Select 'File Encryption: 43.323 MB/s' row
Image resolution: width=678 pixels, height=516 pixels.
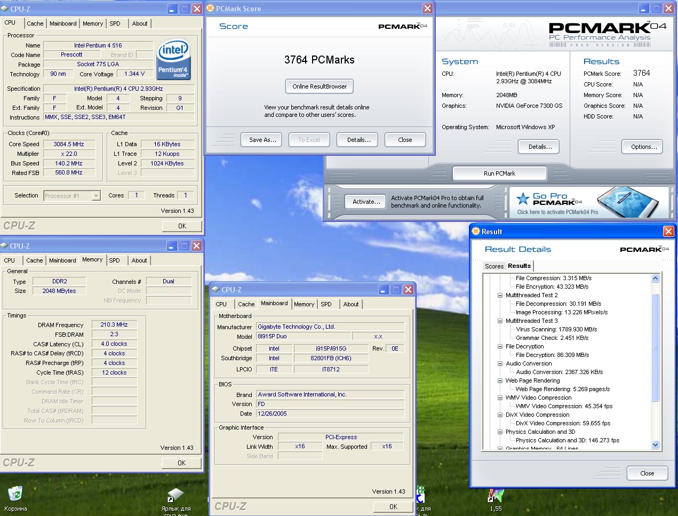[552, 287]
